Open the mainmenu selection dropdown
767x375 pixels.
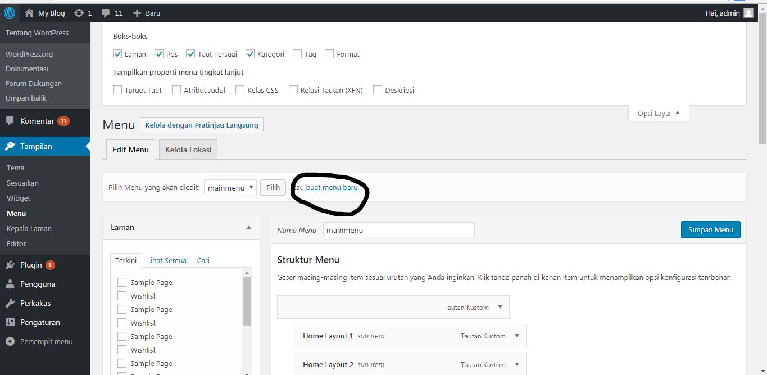(x=230, y=188)
